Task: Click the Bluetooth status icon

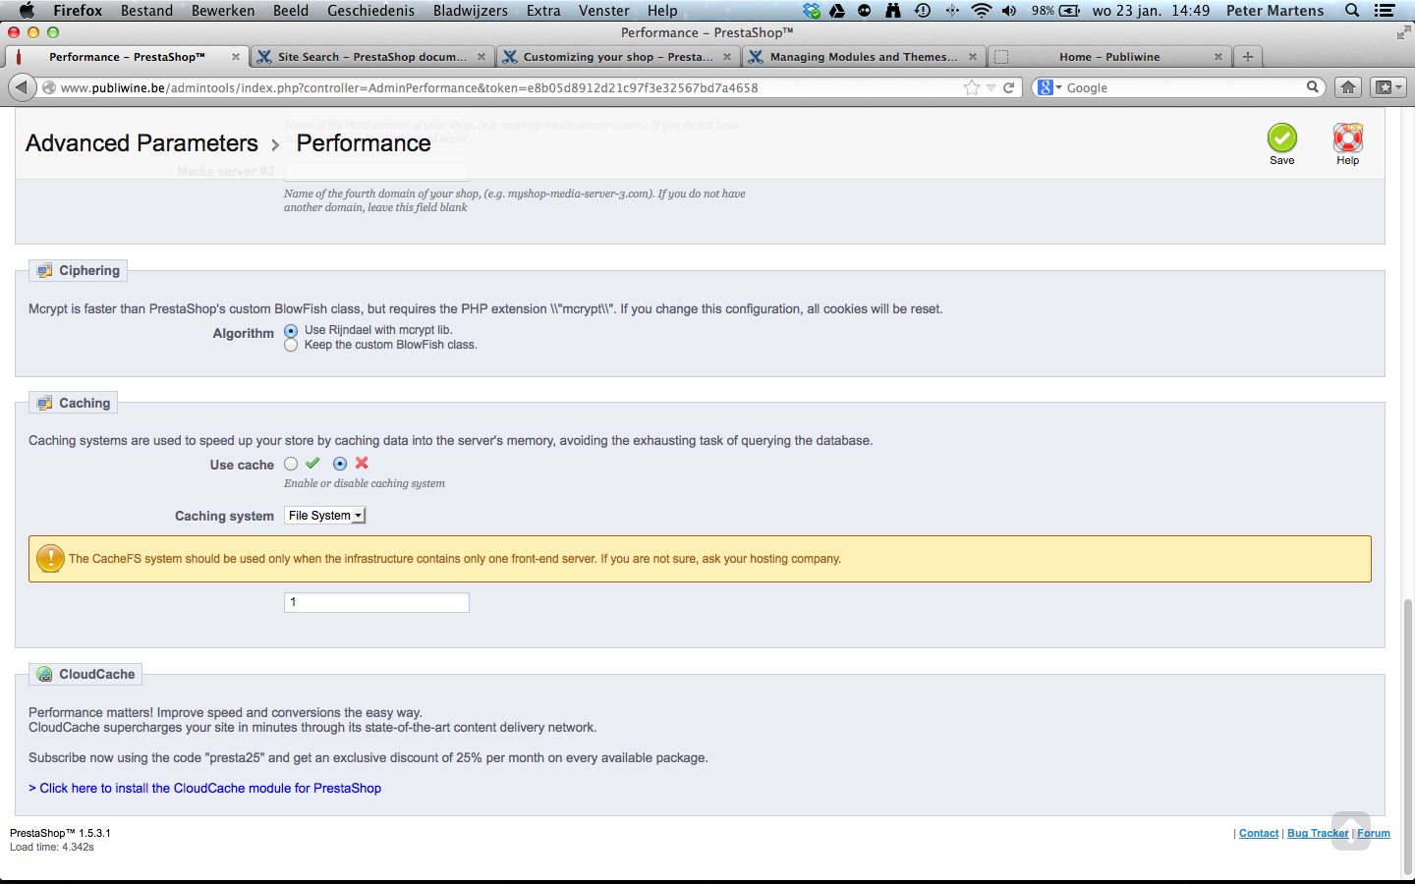Action: click(951, 11)
